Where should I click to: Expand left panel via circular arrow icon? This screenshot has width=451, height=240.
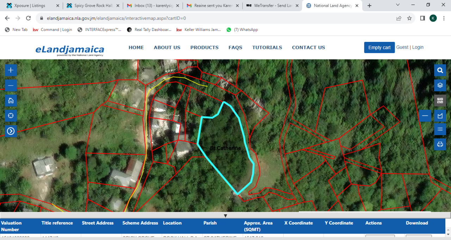tap(11, 131)
